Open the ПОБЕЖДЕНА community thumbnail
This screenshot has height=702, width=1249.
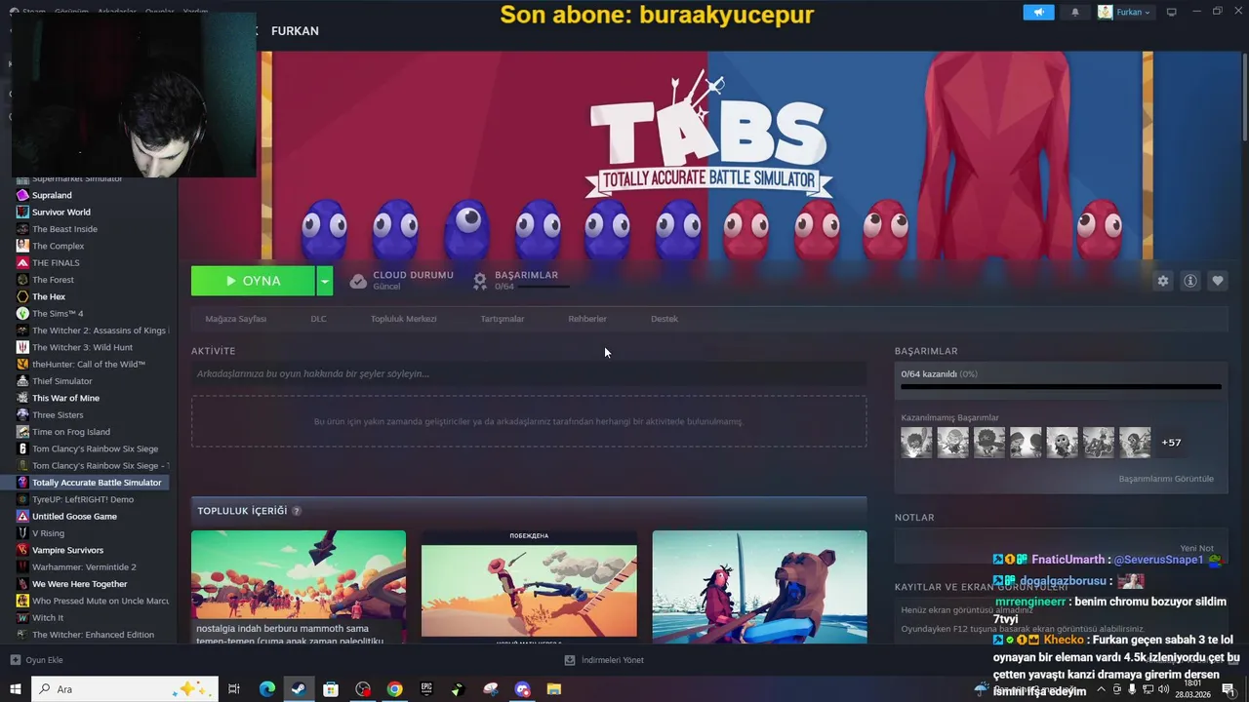[x=529, y=586]
